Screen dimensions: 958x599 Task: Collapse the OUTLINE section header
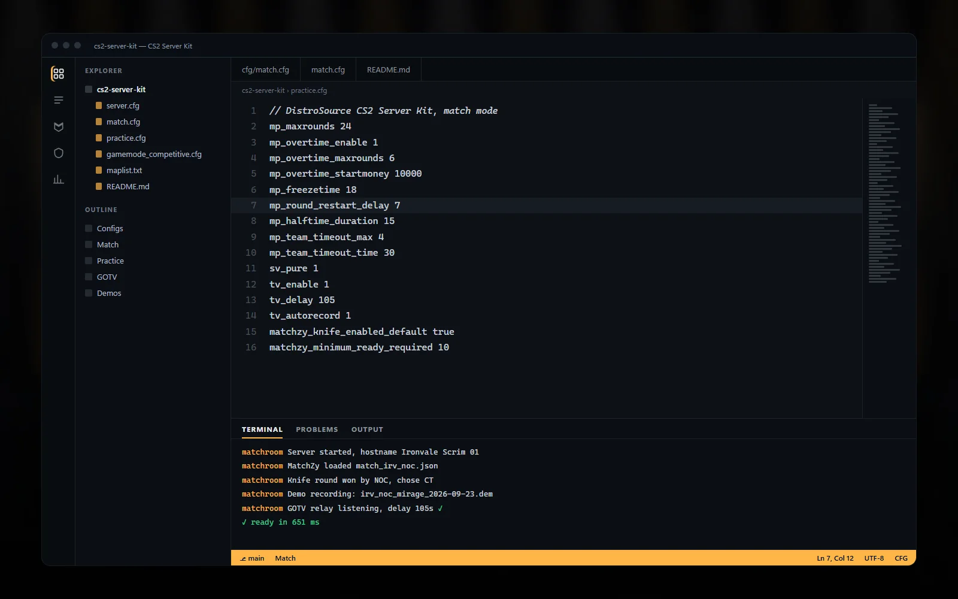click(x=101, y=210)
